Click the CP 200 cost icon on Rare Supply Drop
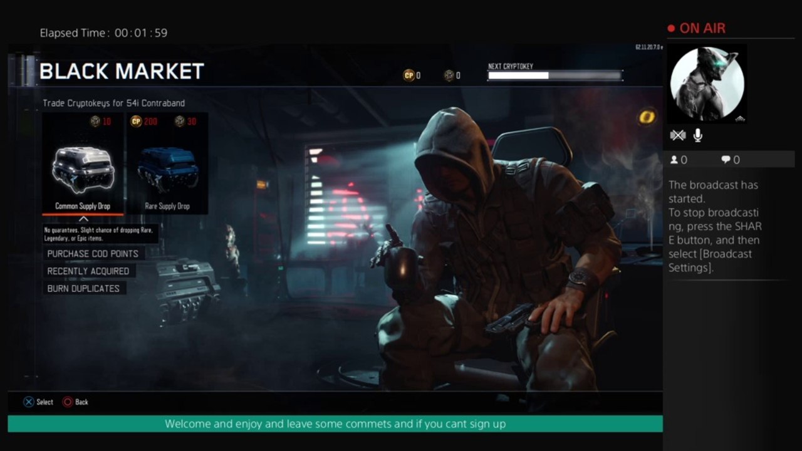 [136, 121]
